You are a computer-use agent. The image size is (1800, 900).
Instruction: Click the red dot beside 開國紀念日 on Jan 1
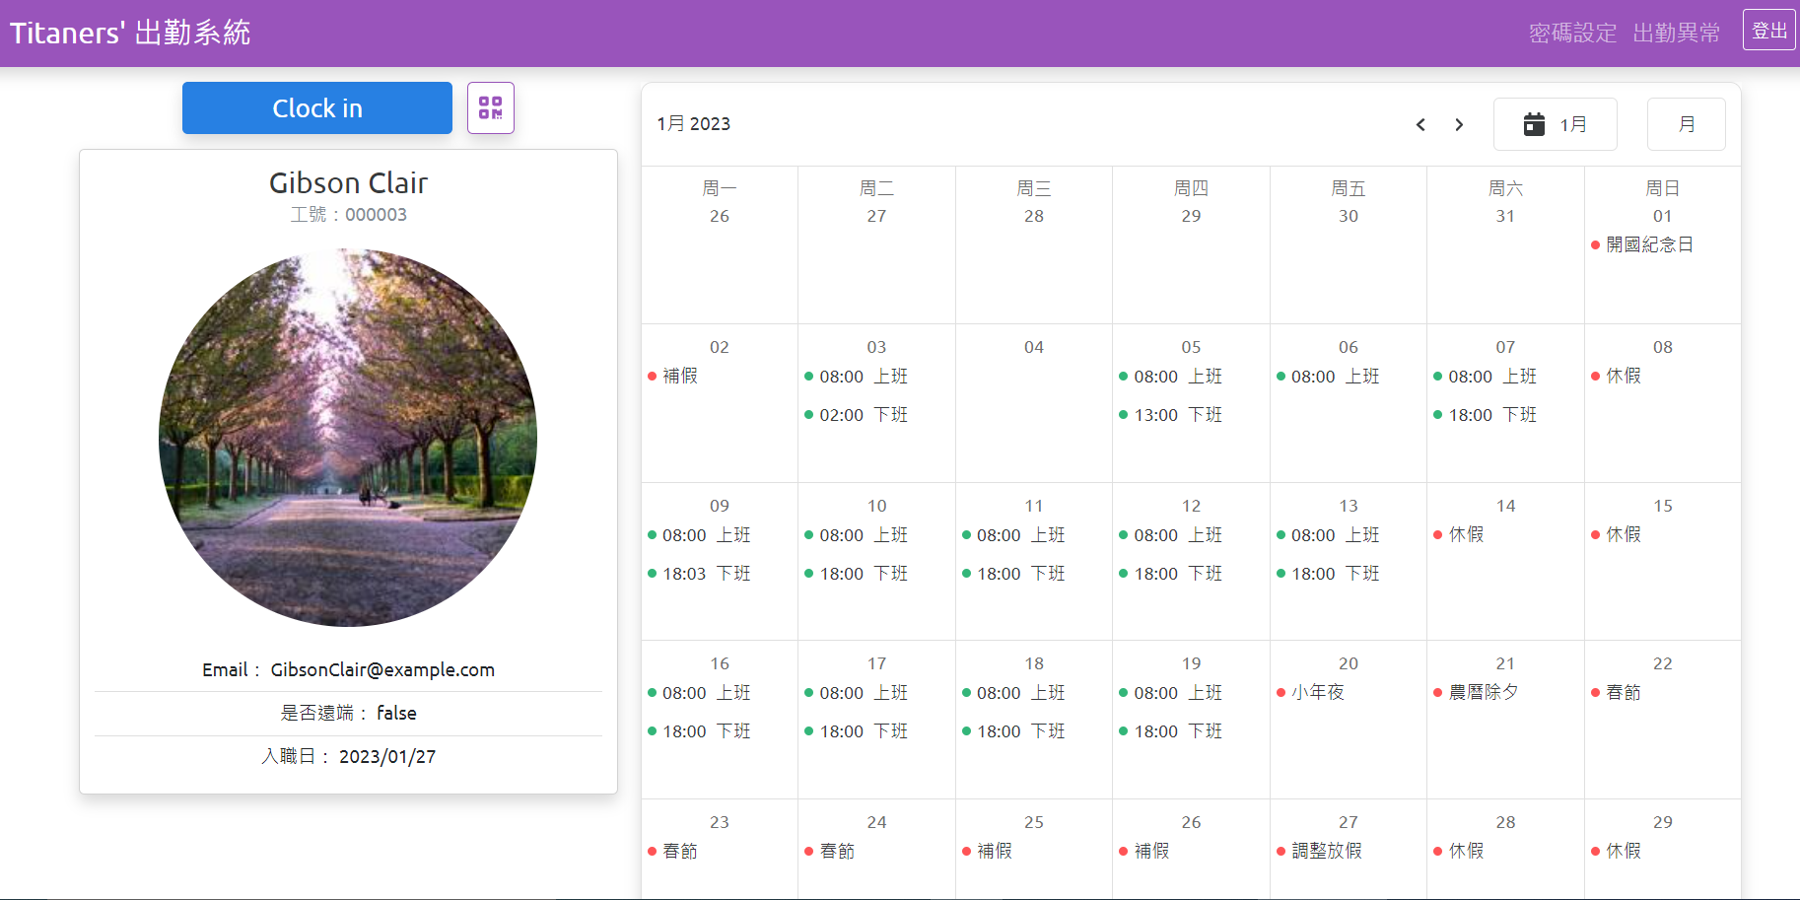tap(1595, 244)
